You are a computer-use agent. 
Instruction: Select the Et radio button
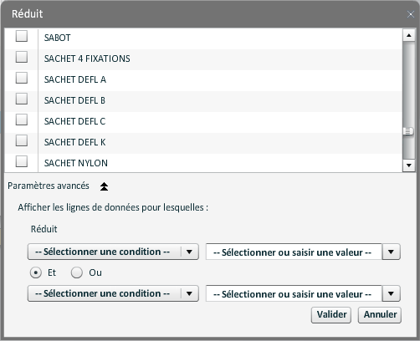(x=36, y=272)
